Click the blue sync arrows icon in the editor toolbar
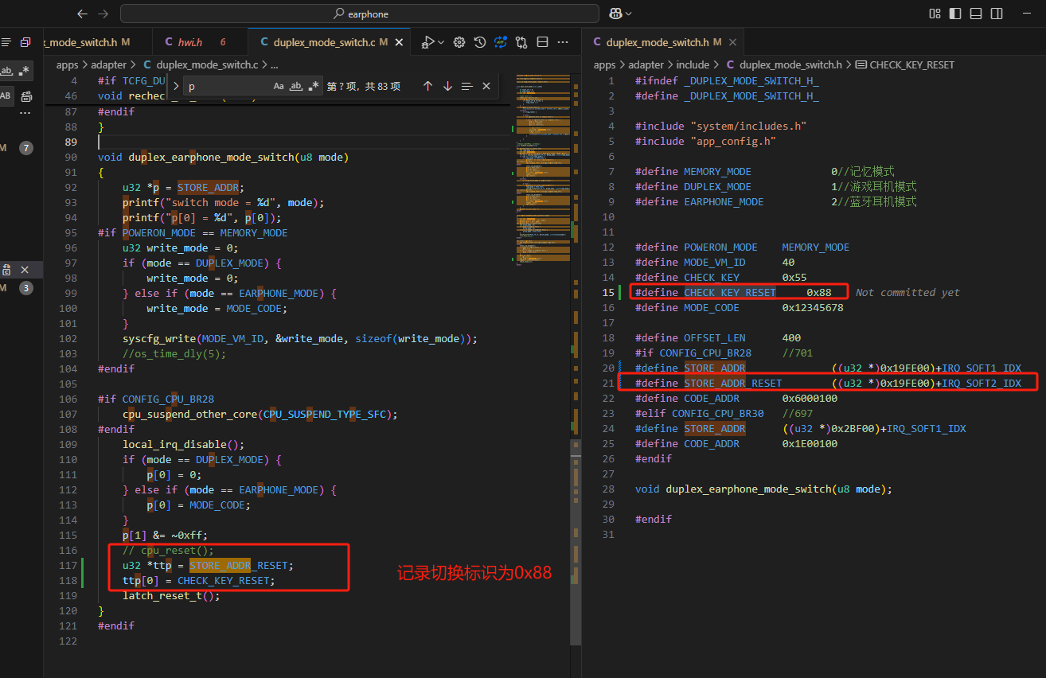The height and width of the screenshot is (678, 1046). coord(501,42)
